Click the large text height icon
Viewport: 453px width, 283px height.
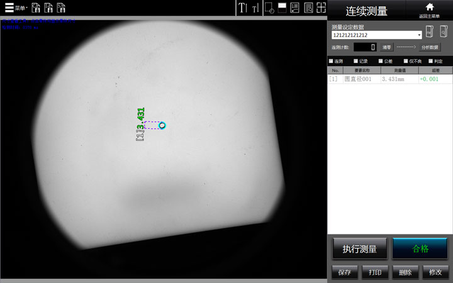coord(243,8)
